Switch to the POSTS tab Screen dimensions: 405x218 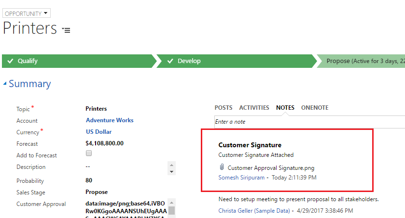(x=223, y=108)
